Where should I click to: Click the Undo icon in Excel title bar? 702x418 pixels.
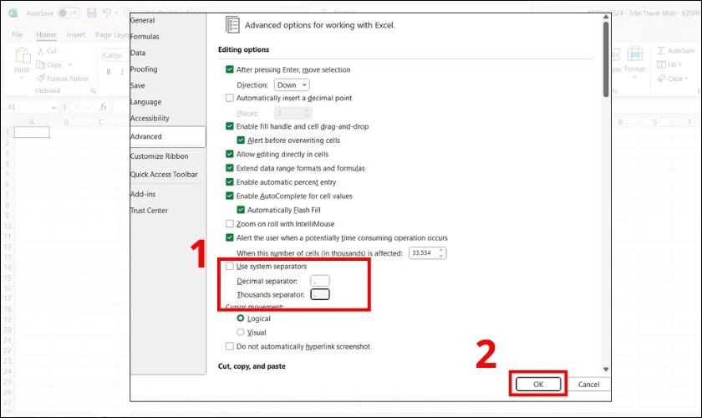[107, 13]
